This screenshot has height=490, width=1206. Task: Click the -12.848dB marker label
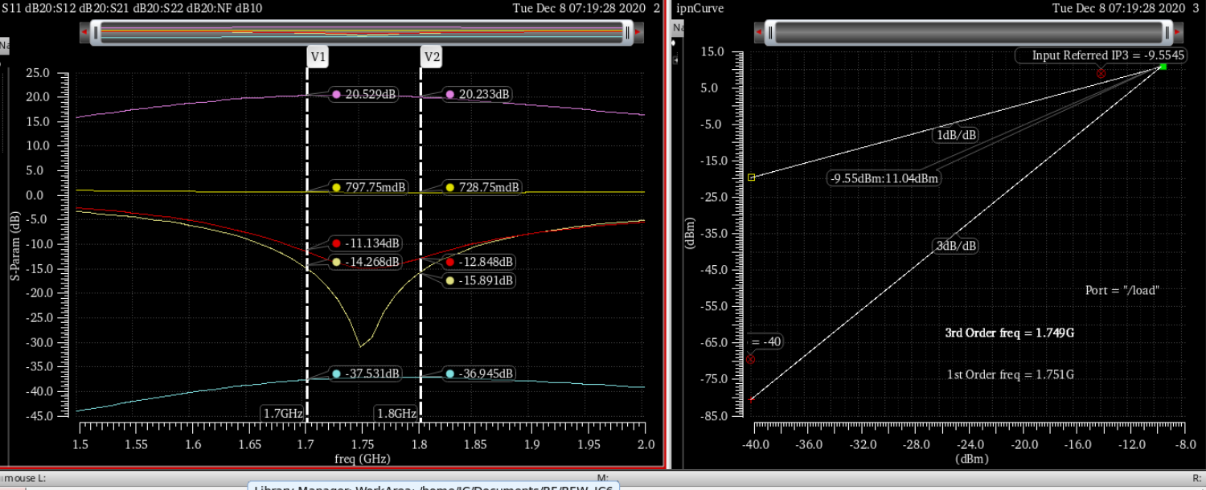(x=479, y=262)
